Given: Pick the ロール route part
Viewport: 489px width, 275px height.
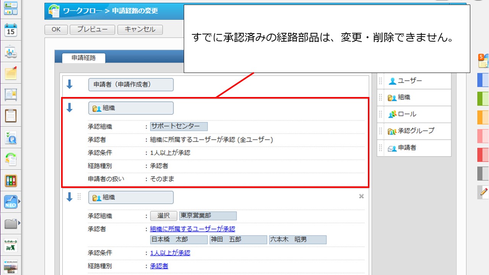Looking at the screenshot, I should 414,114.
